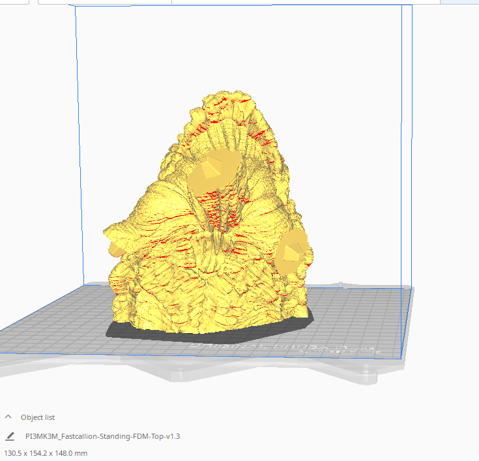Click the large cone connector at model center

click(214, 171)
